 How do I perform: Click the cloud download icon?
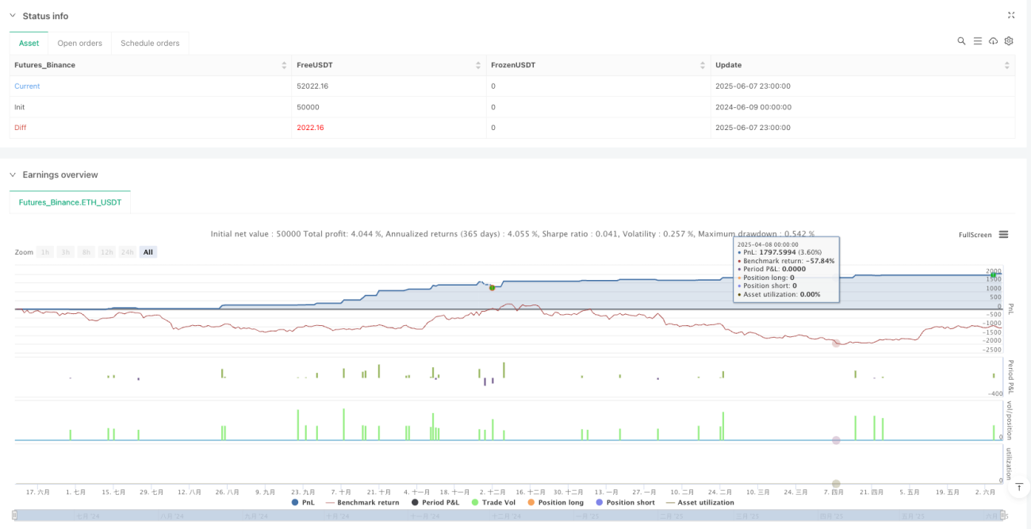click(x=994, y=41)
